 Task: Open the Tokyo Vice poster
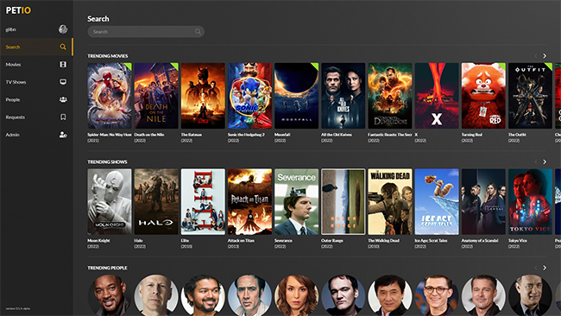point(530,202)
